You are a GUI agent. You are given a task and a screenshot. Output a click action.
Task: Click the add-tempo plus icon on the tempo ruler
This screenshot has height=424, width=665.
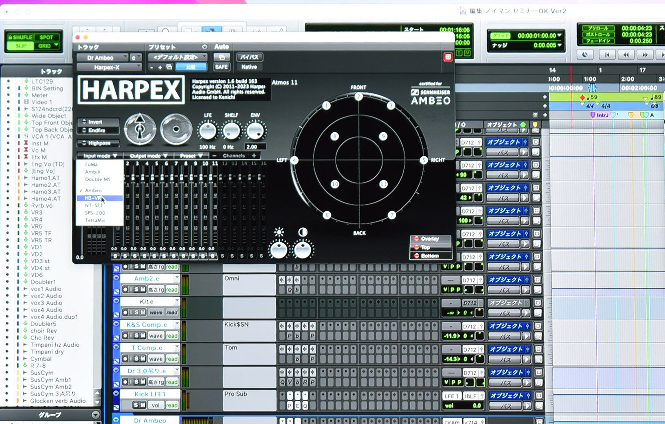[545, 97]
